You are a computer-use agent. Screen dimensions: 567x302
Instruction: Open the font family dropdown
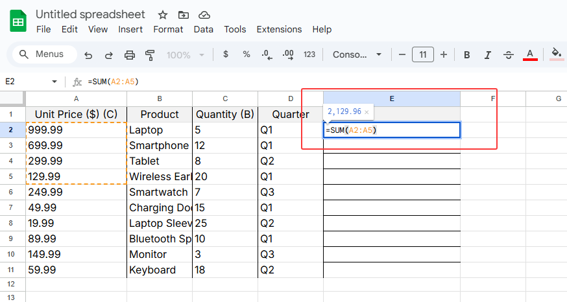tap(357, 54)
